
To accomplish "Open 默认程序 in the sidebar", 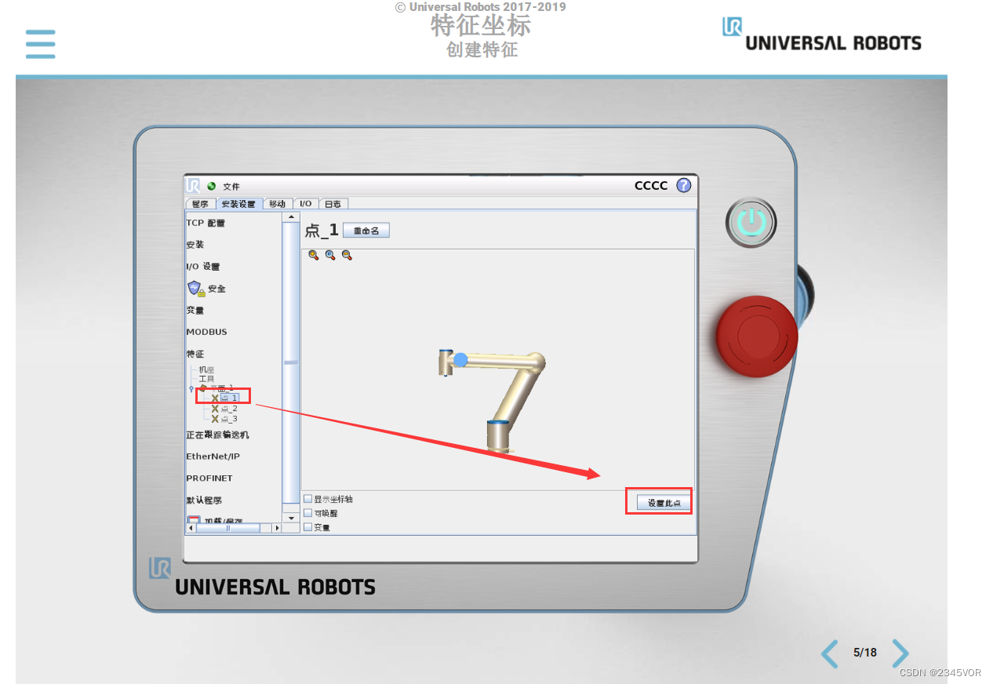I will (204, 500).
